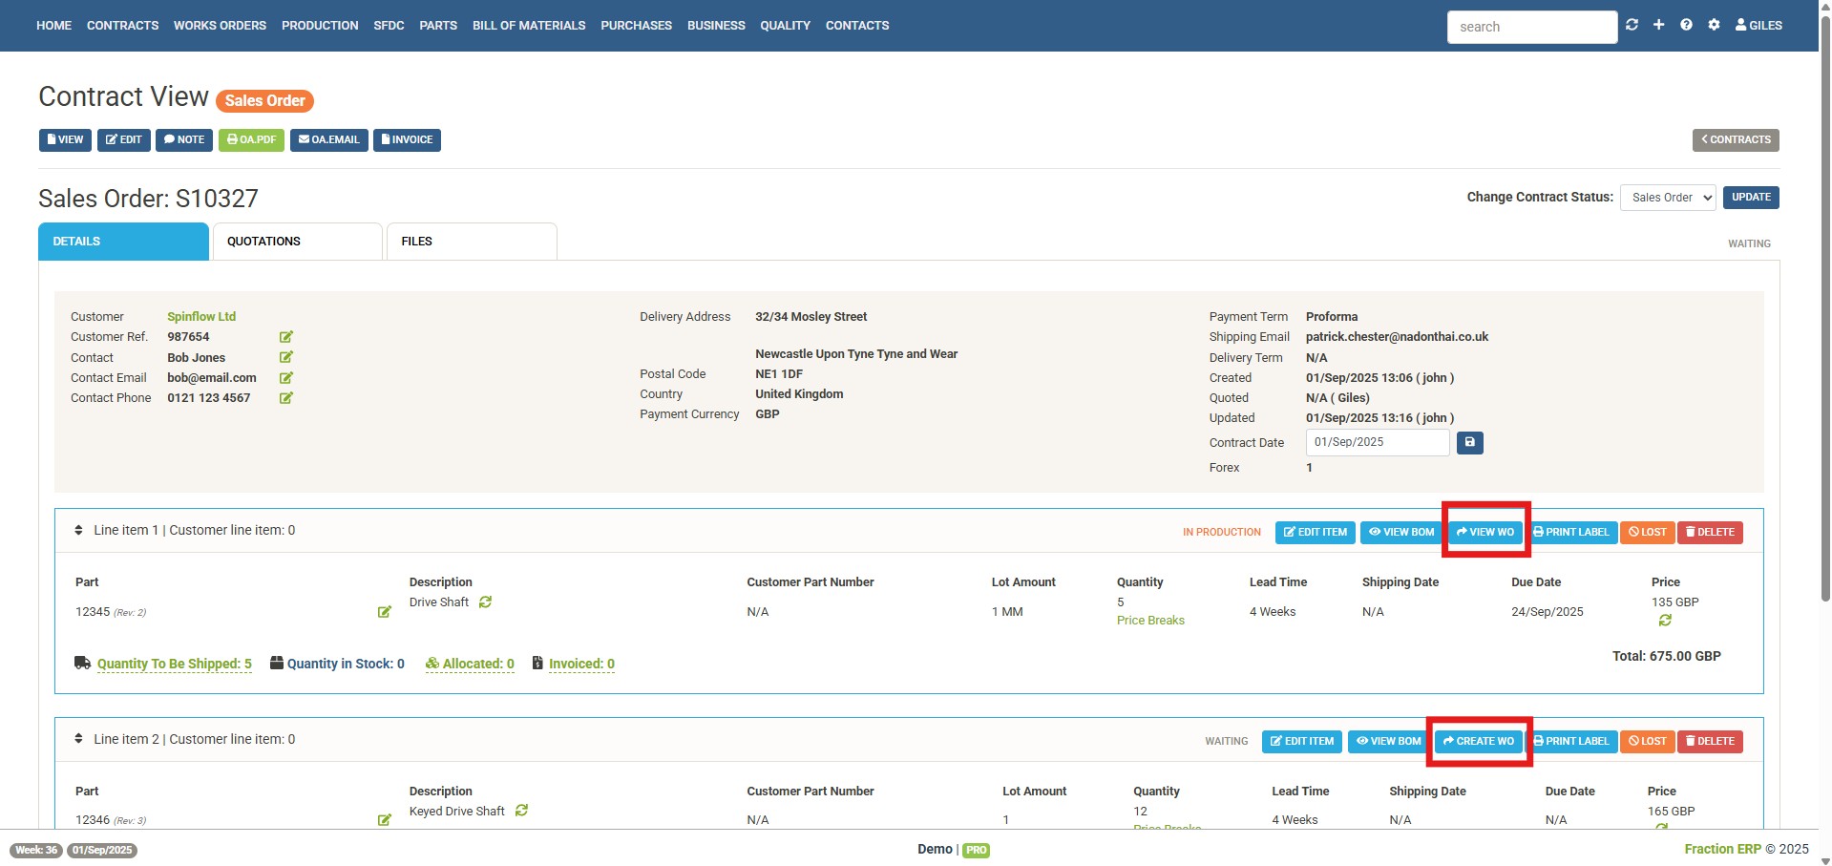This screenshot has height=866, width=1832.
Task: Click the reorder arrows on Line item 1
Action: pos(78,530)
